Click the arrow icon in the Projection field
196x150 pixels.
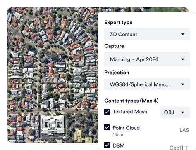click(183, 84)
